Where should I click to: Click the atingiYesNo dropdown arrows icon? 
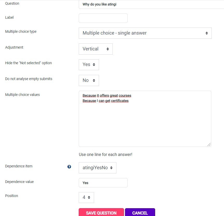[x=111, y=168]
